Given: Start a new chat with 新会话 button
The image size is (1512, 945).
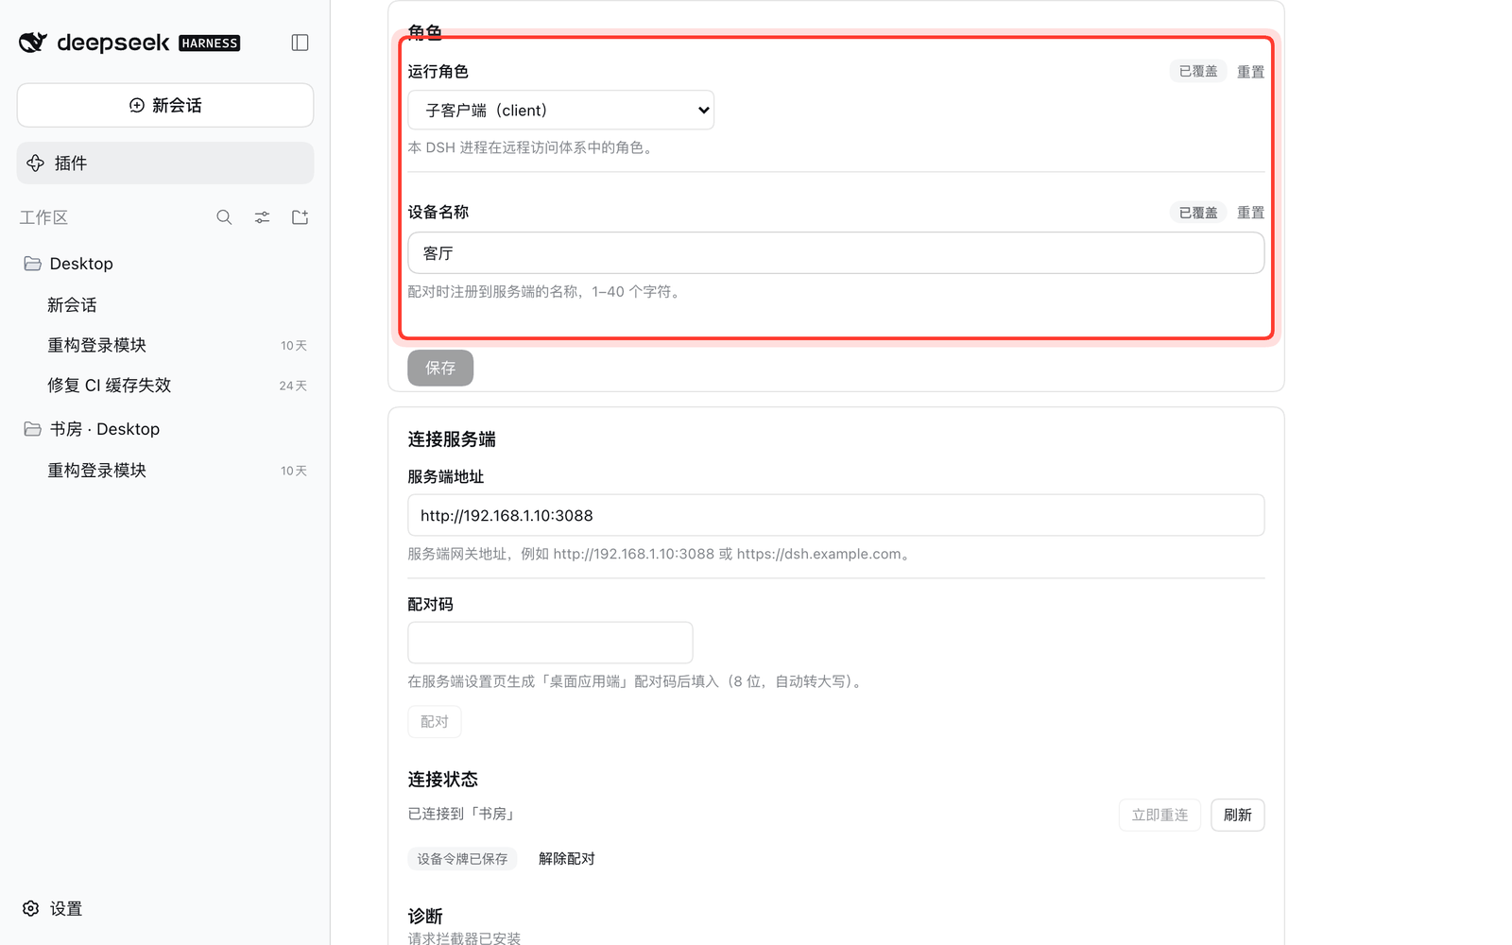Looking at the screenshot, I should [x=165, y=105].
